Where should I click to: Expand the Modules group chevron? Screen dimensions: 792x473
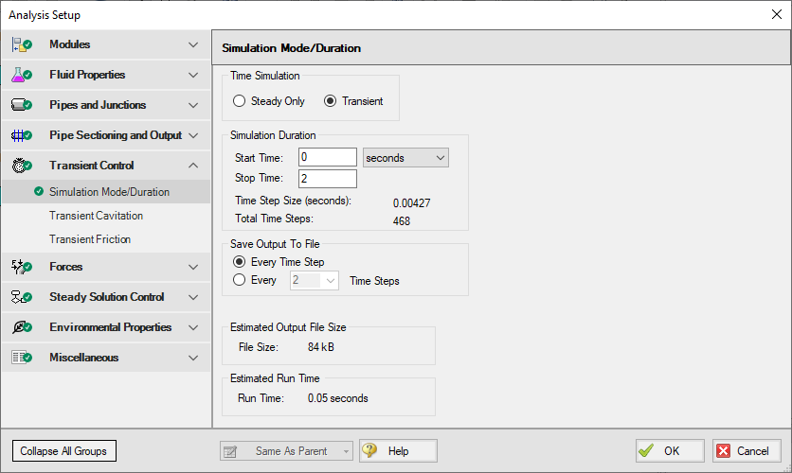coord(193,44)
